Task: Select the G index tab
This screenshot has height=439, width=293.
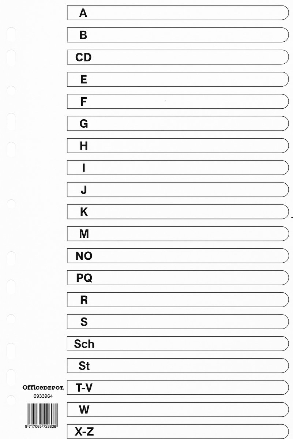Action: [178, 123]
